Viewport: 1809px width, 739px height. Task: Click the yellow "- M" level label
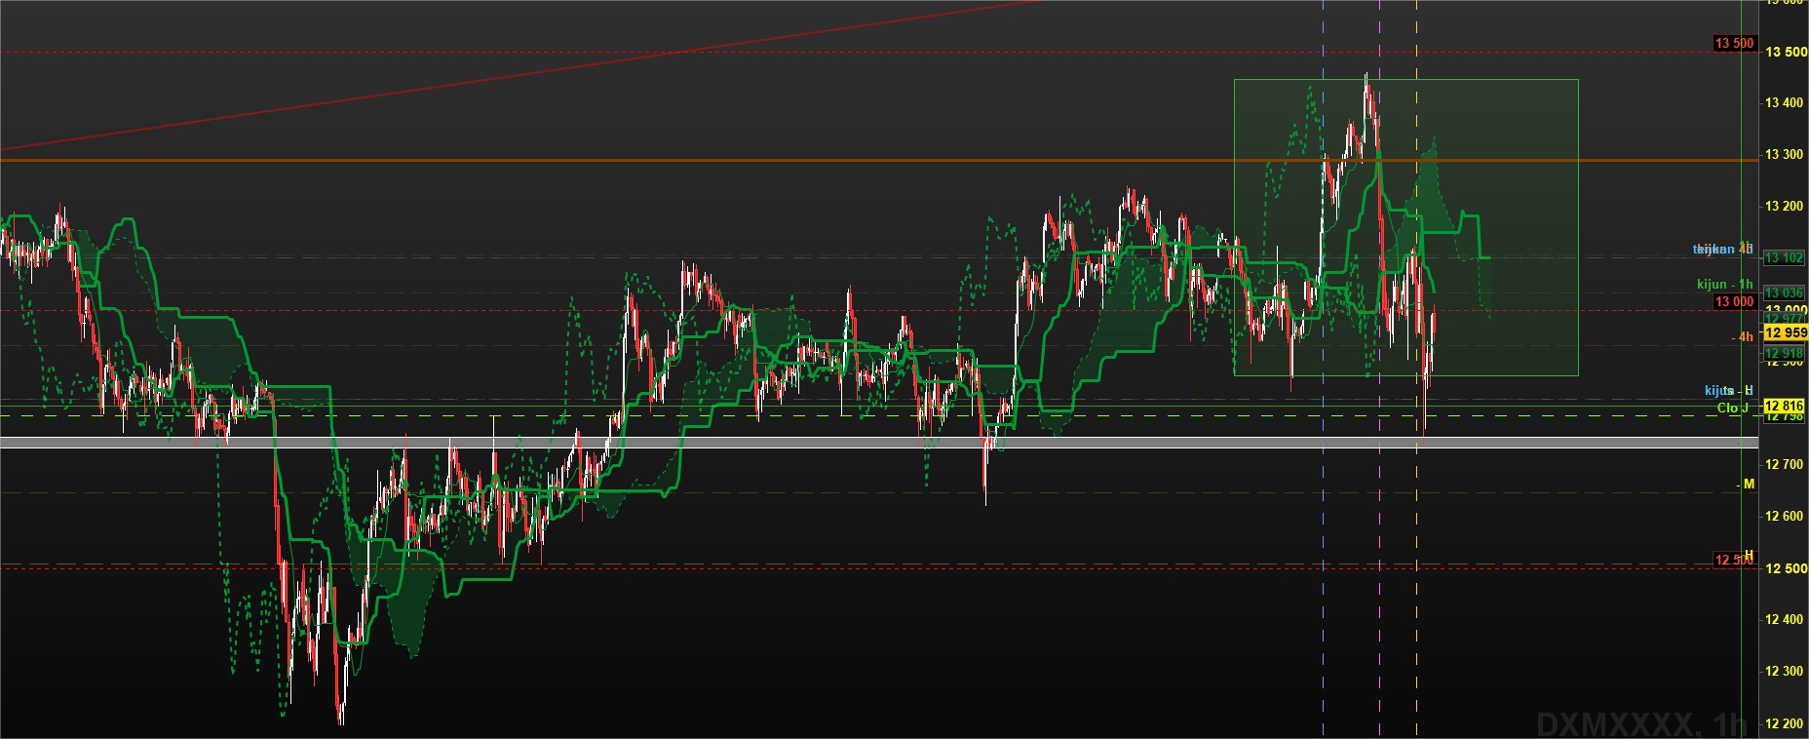pos(1746,485)
